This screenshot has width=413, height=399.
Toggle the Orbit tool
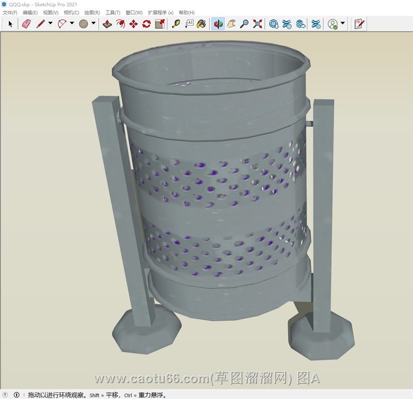tap(218, 23)
